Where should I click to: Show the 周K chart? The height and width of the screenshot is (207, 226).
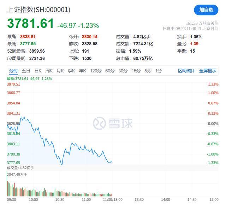[x=49, y=71]
